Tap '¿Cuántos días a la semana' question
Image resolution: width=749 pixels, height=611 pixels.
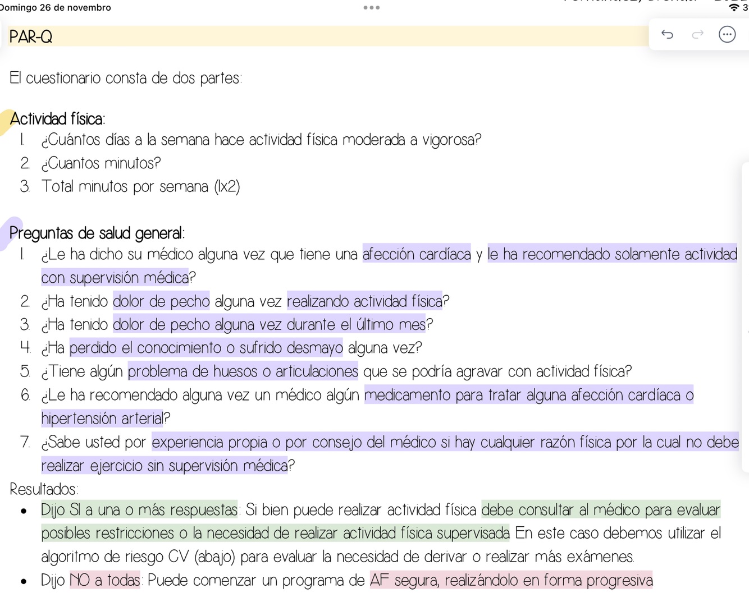[261, 140]
